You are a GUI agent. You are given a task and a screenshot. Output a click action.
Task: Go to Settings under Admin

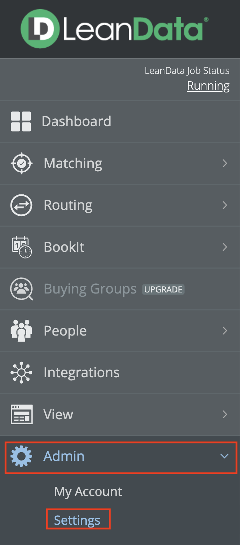point(77,520)
